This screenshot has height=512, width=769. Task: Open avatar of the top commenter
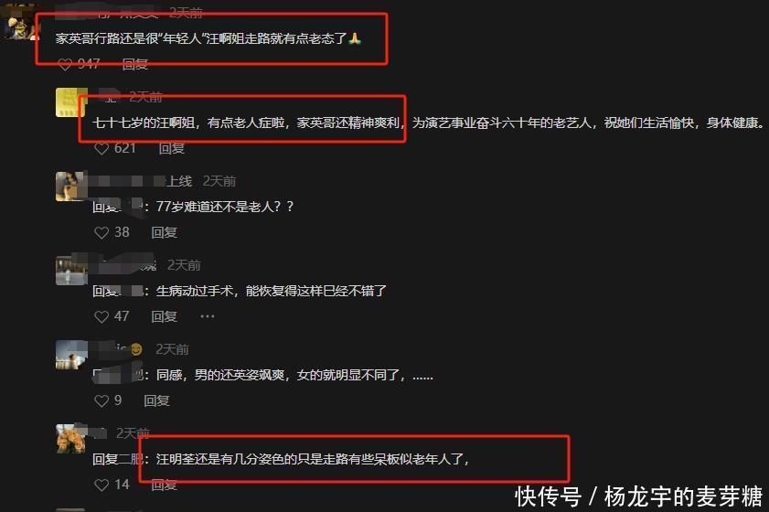19,22
